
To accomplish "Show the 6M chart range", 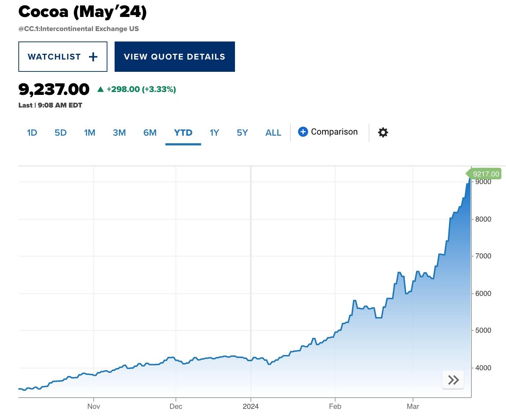I will 150,133.
